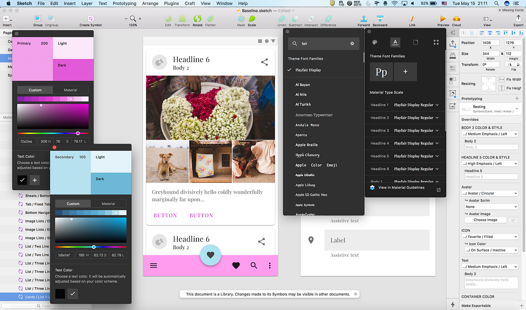The width and height of the screenshot is (526, 310).
Task: Click the Flatten toolbar icon
Action: [x=210, y=19]
